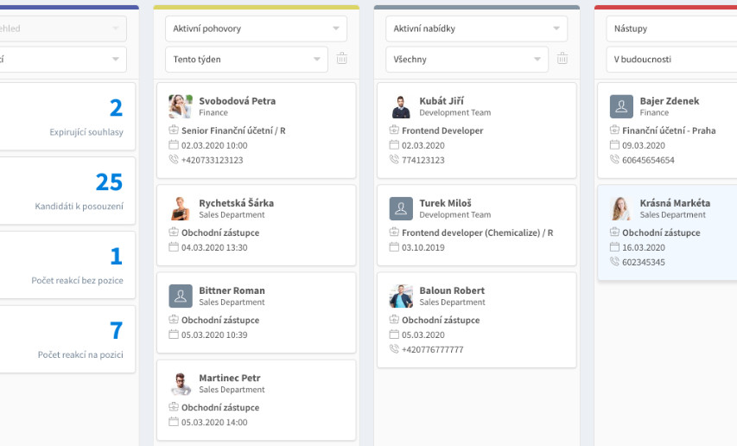Click calendar icon on Rychetská Šárka card
Screen dimensions: 737x446
point(174,247)
